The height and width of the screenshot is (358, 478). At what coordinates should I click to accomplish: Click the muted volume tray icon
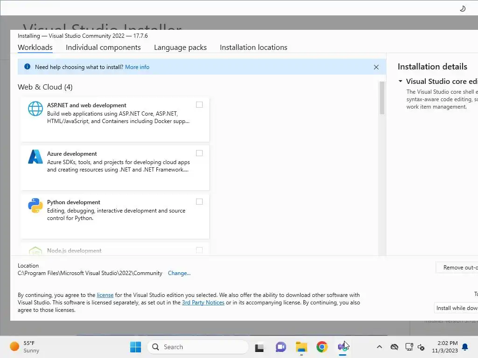[x=421, y=347]
